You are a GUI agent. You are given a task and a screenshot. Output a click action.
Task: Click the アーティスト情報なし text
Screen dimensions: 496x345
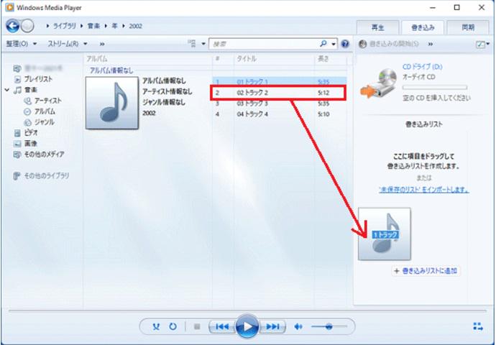pos(167,91)
